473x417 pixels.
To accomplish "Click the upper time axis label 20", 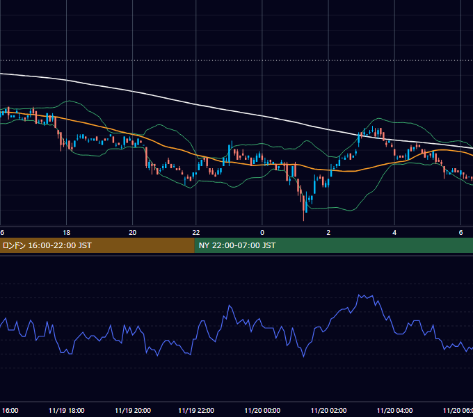I will pos(132,233).
